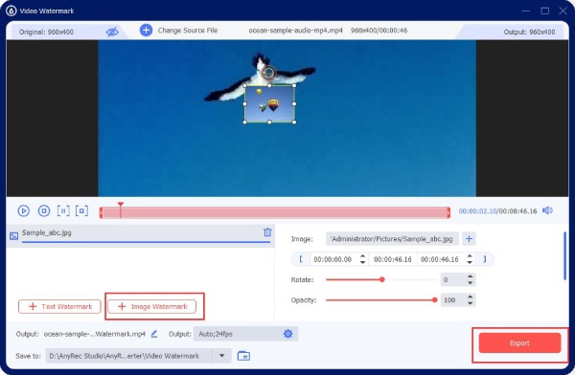Screen dimensions: 575x375
Task: Click the red playhead marker on timeline
Action: point(121,205)
